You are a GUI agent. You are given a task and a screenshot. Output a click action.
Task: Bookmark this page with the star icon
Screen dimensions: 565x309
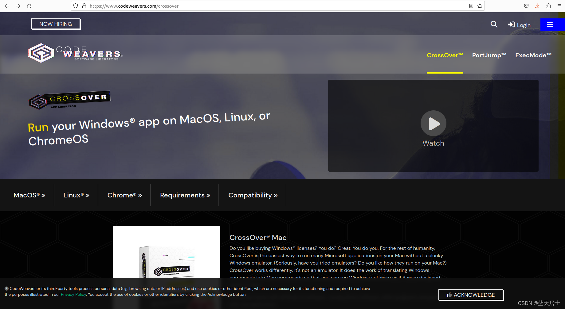[480, 6]
